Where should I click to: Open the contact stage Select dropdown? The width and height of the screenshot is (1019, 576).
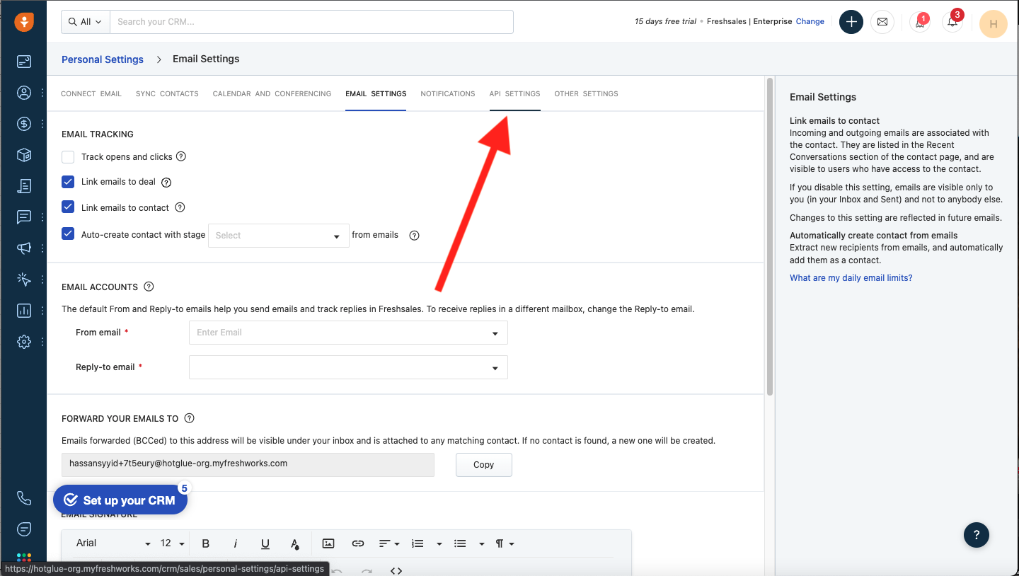[279, 236]
